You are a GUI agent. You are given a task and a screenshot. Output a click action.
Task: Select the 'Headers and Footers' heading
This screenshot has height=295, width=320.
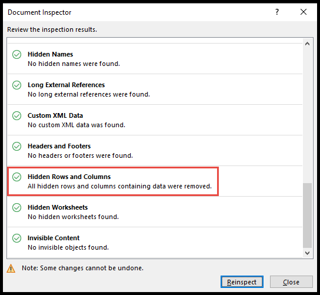point(59,146)
